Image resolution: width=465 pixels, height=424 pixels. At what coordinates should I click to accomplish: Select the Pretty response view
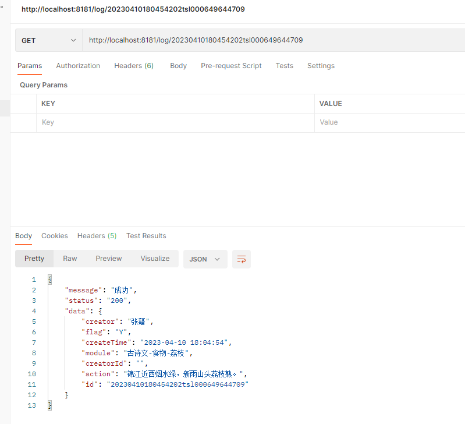pyautogui.click(x=34, y=259)
